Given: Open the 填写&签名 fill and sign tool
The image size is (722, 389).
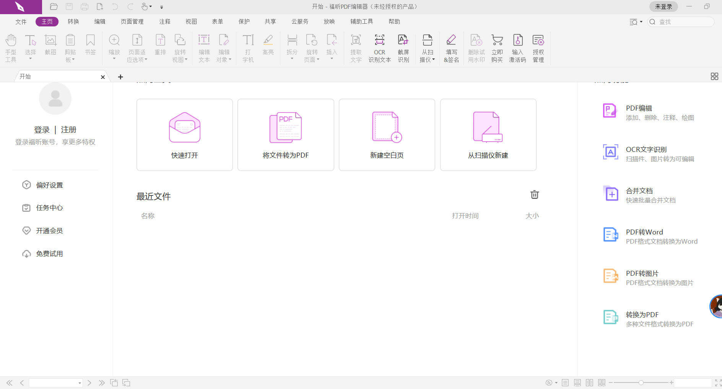Looking at the screenshot, I should 451,48.
